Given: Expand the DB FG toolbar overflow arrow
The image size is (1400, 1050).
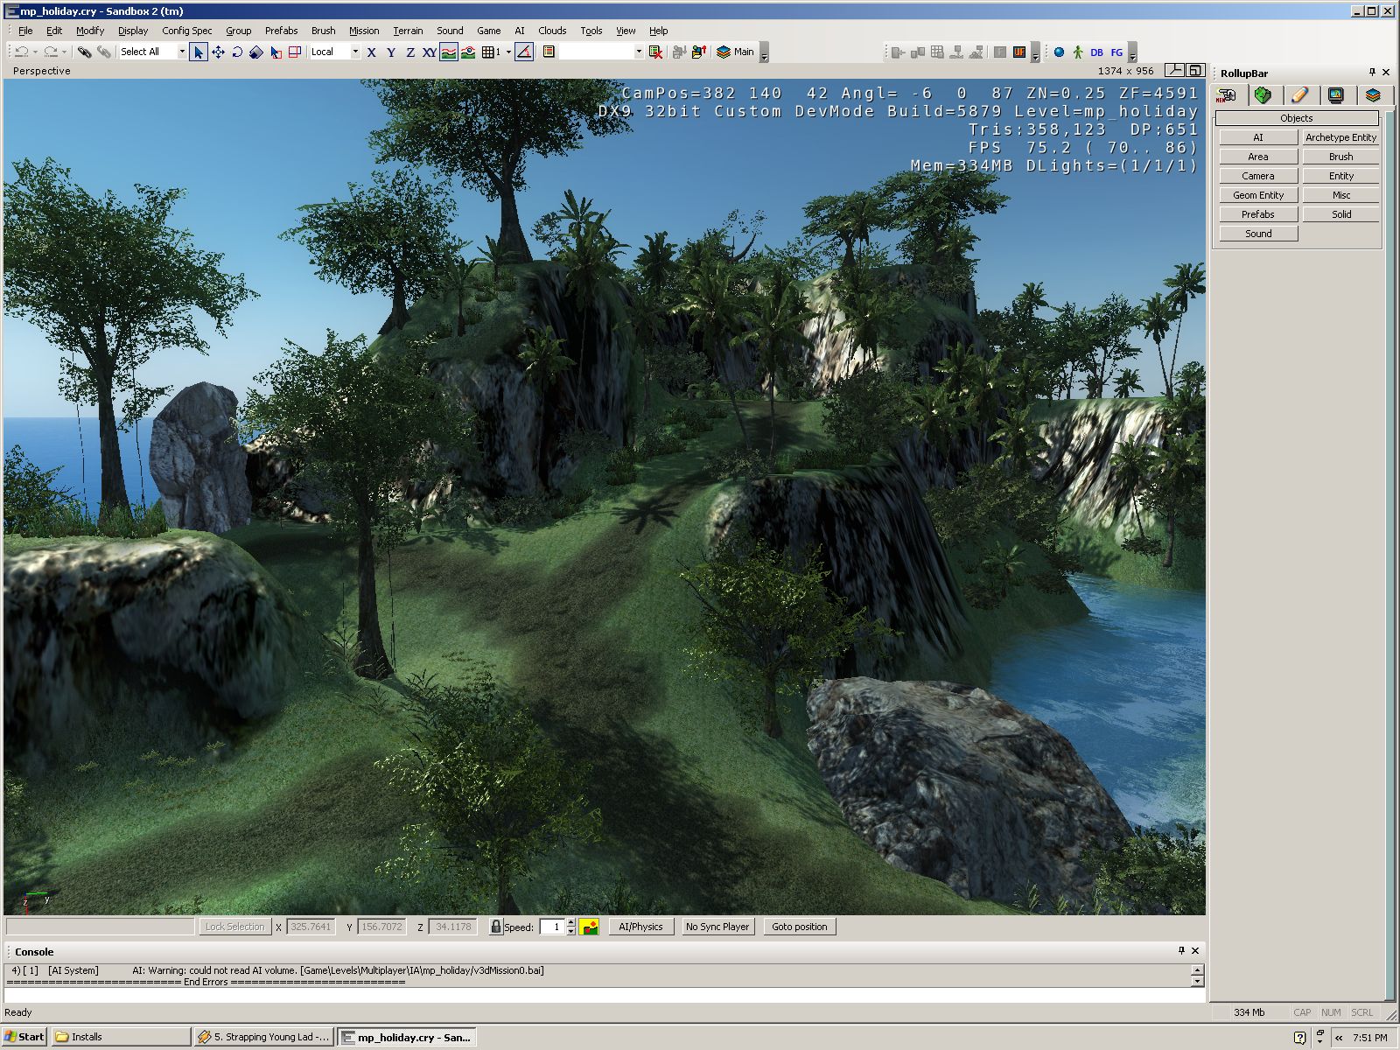Looking at the screenshot, I should point(1132,54).
